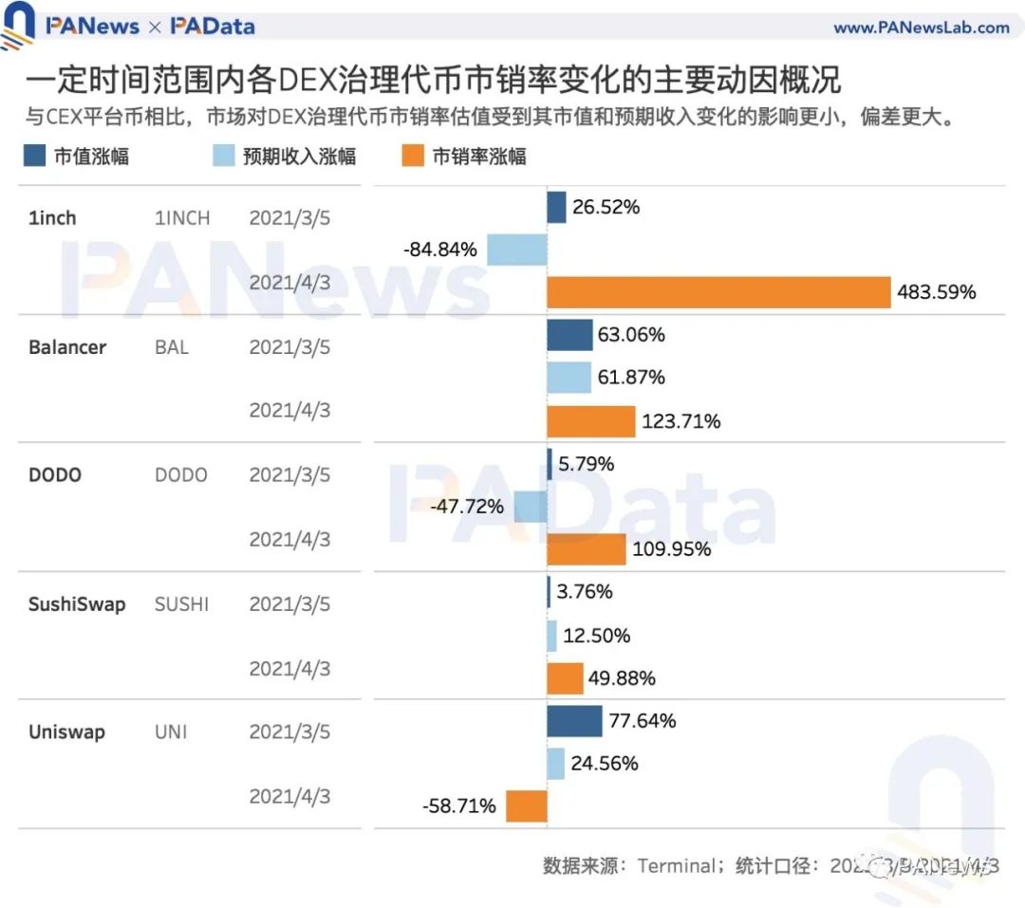Viewport: 1025px width, 908px height.
Task: Click the SushiSwap row label
Action: point(77,604)
